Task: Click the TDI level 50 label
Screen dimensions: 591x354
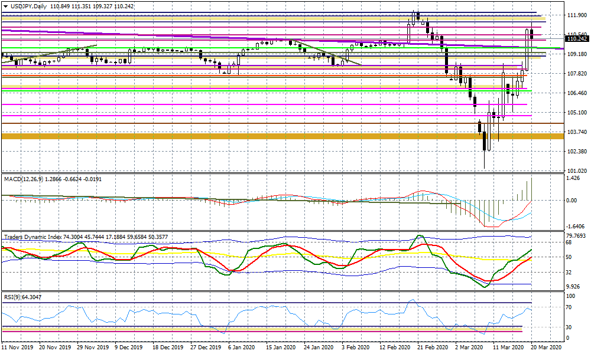Action: click(569, 257)
